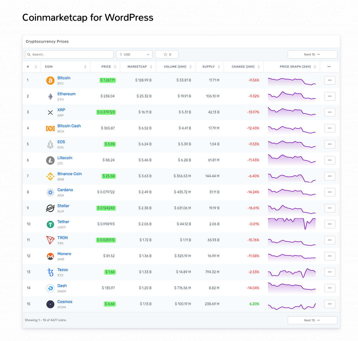Click the Tezos blue logo icon
Screen dimensions: 358x341
point(50,272)
